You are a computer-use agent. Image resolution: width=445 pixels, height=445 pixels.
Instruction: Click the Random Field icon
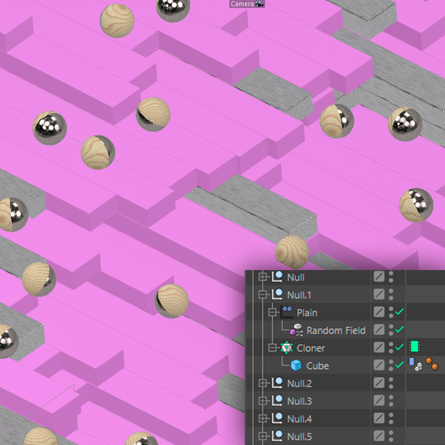point(296,330)
